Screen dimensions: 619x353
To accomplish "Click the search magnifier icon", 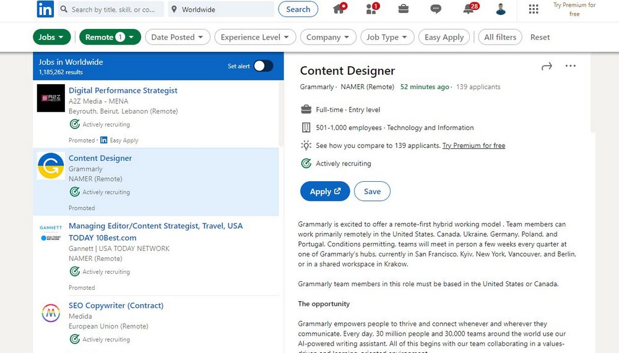I will click(x=64, y=9).
